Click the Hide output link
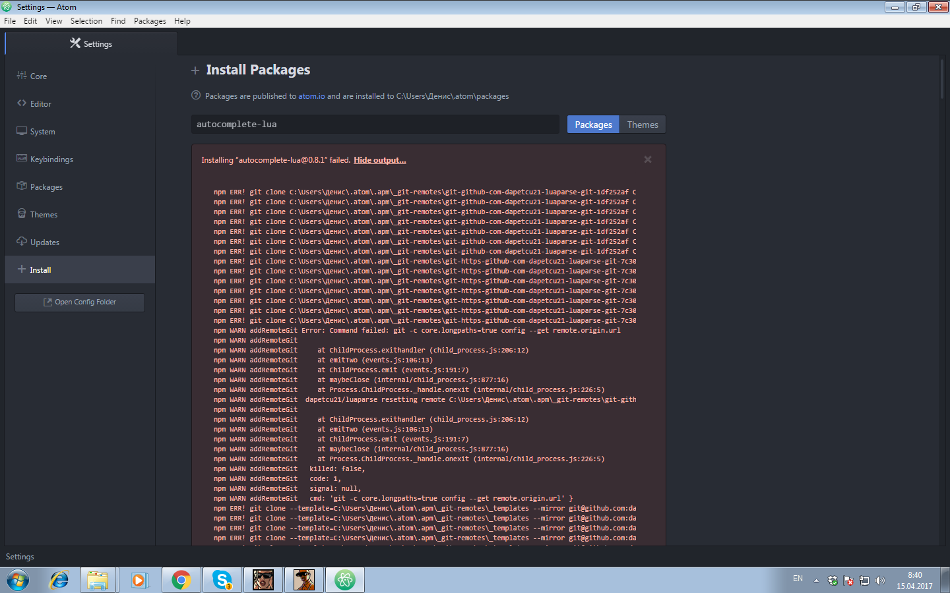 (x=380, y=160)
